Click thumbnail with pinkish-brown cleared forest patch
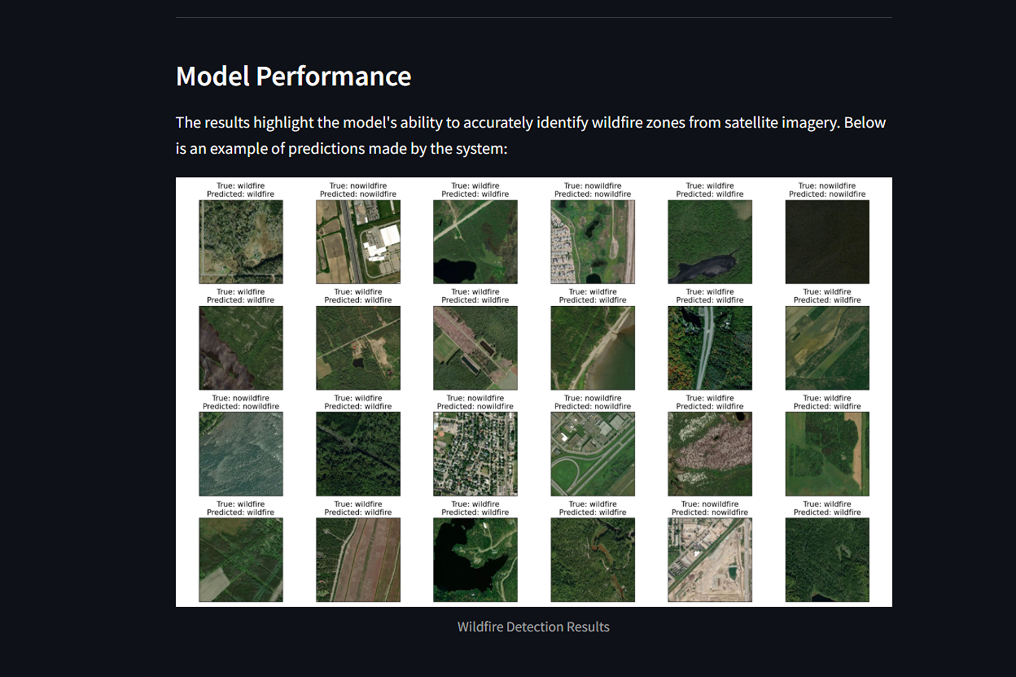The height and width of the screenshot is (677, 1016). pos(710,454)
